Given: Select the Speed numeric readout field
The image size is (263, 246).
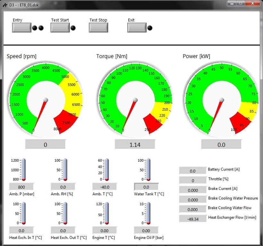Looking at the screenshot, I should tap(45, 145).
